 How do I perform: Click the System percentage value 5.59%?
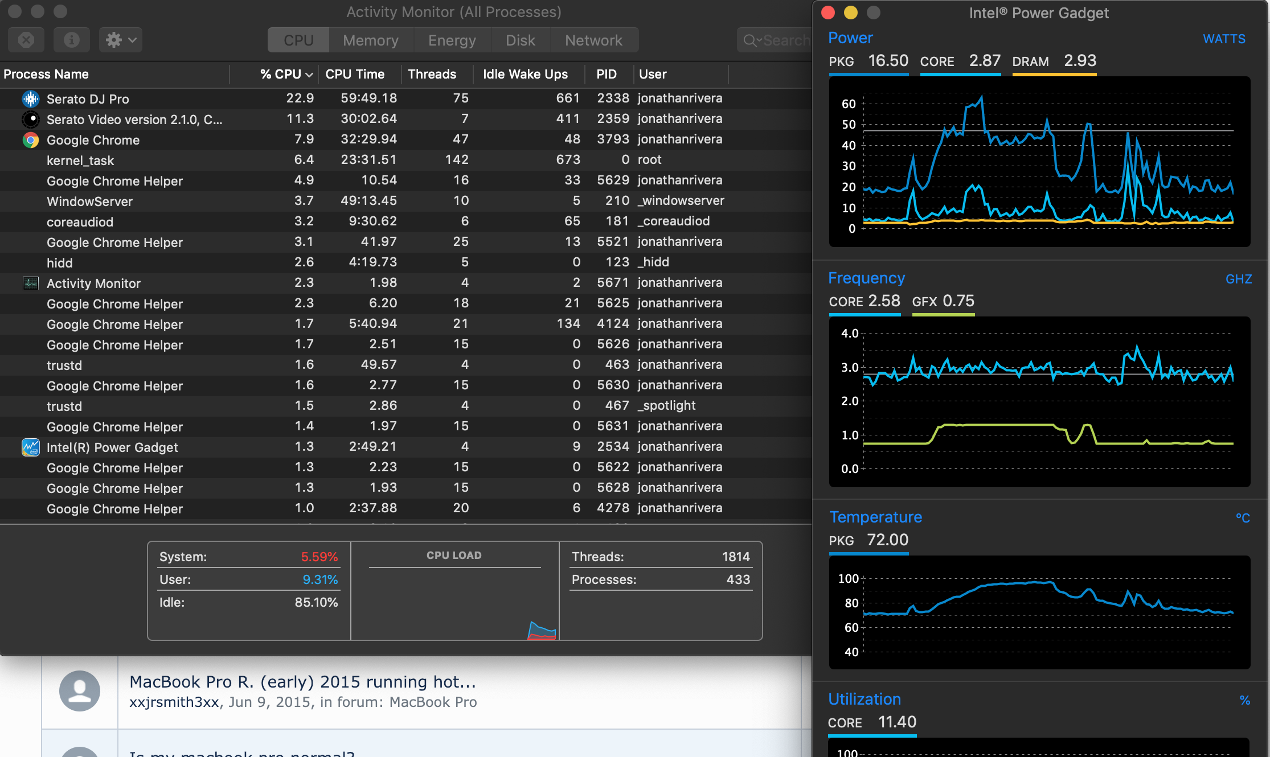click(319, 557)
